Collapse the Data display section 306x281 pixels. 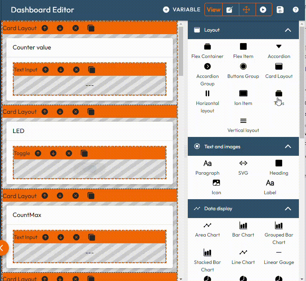click(288, 209)
